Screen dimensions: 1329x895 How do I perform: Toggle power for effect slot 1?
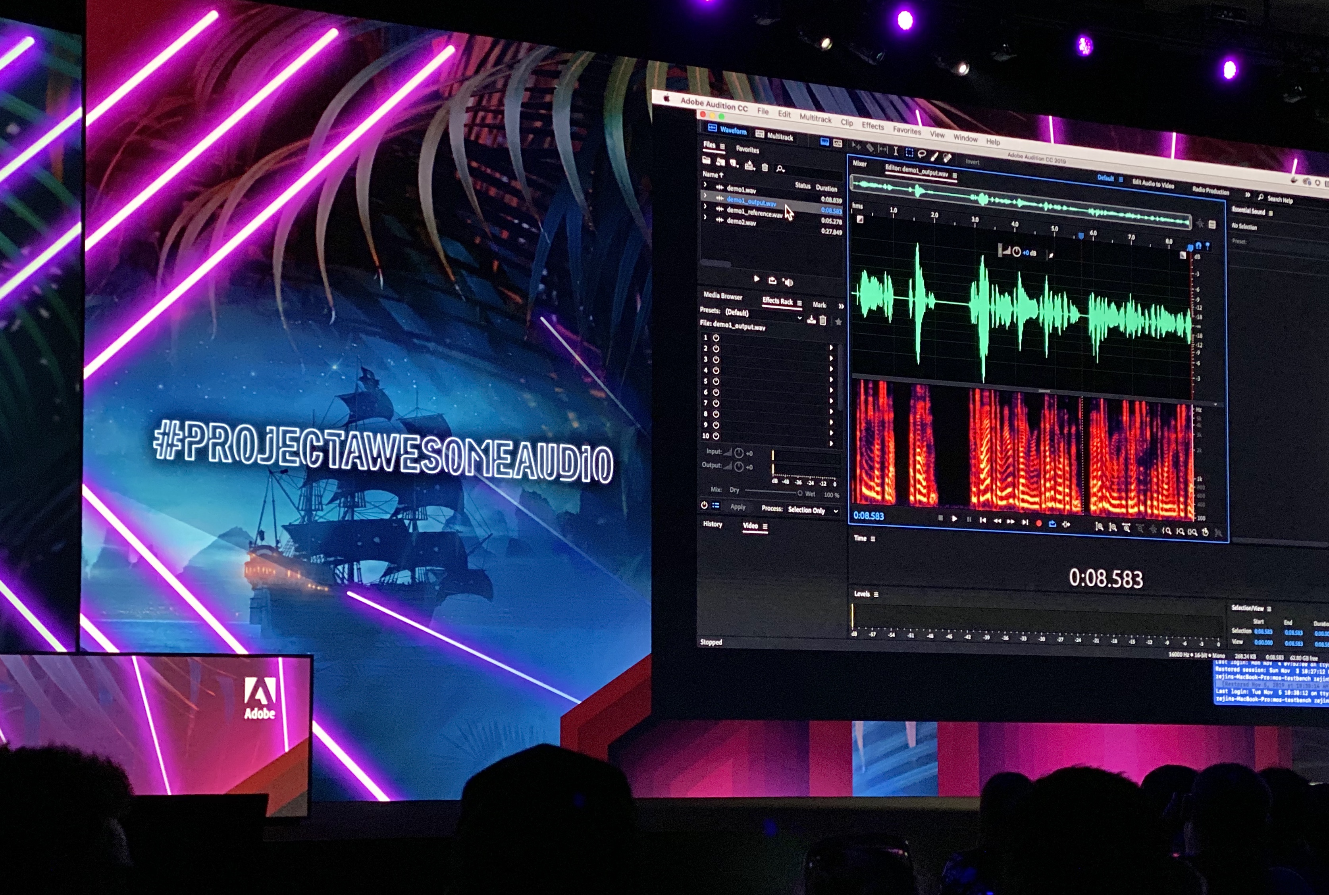[x=716, y=337]
